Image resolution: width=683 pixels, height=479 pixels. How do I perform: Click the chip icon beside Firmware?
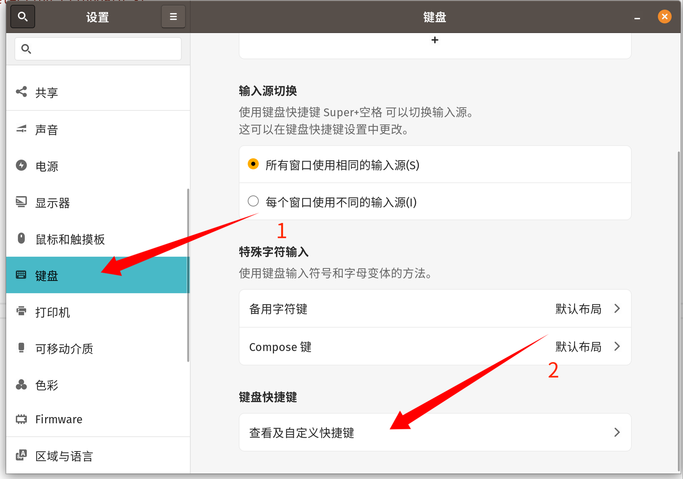pos(21,419)
